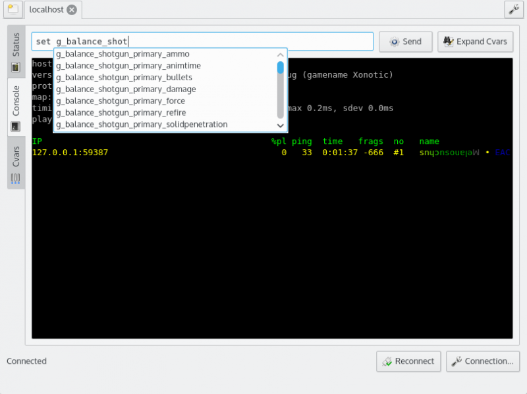Click the suggestion list scroll-down arrow
527x394 pixels.
pos(281,126)
